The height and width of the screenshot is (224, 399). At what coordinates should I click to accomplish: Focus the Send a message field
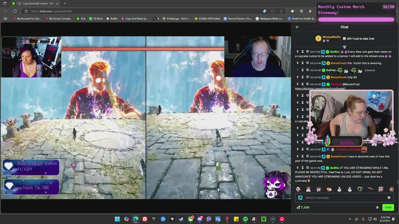coord(344,198)
